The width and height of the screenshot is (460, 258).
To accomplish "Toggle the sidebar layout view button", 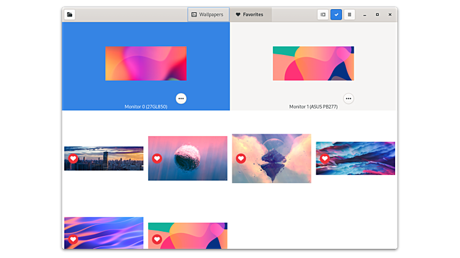I will [x=323, y=15].
